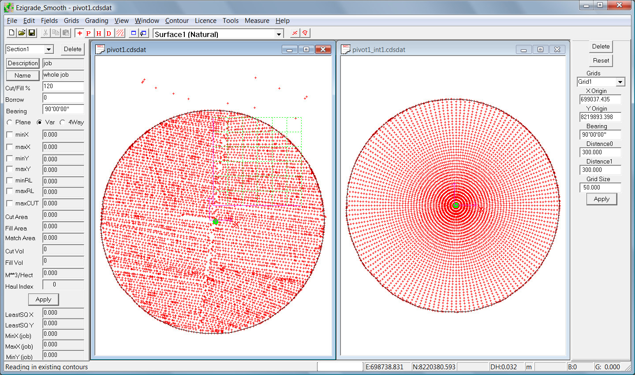635x375 pixels.
Task: Click the red H toolbar icon
Action: pyautogui.click(x=99, y=33)
